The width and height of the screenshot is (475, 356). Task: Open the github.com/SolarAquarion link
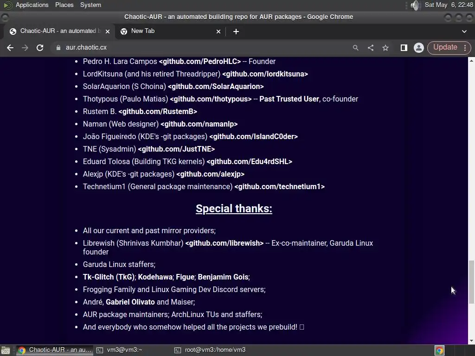pyautogui.click(x=216, y=87)
